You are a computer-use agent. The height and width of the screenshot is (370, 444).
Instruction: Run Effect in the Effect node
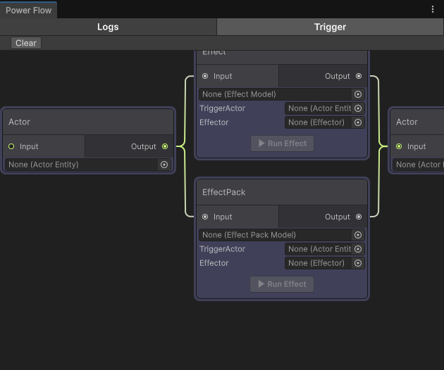pos(282,143)
